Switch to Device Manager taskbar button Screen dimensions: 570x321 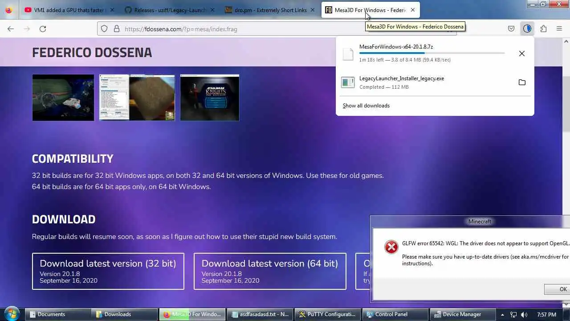pos(463,314)
